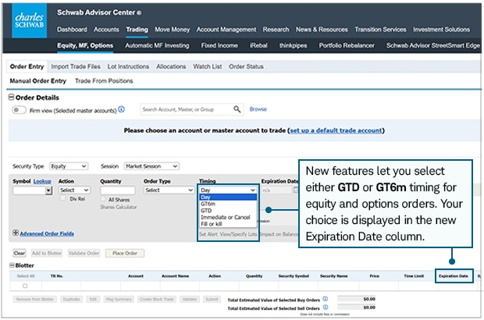Open the Accounts menu
Screen dimensions: 484x320
[106, 30]
